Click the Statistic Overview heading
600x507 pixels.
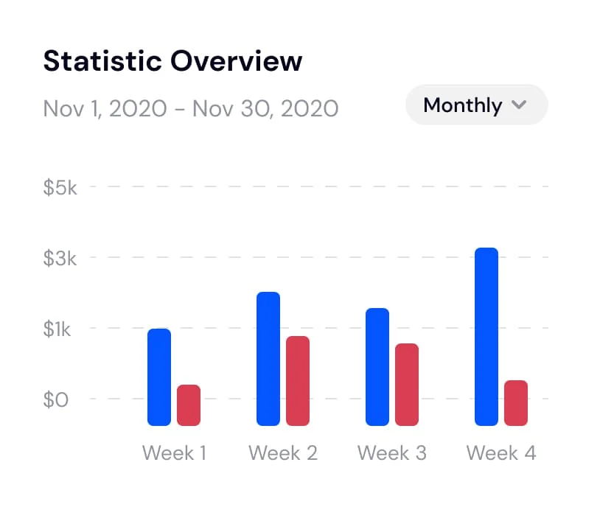pos(172,60)
